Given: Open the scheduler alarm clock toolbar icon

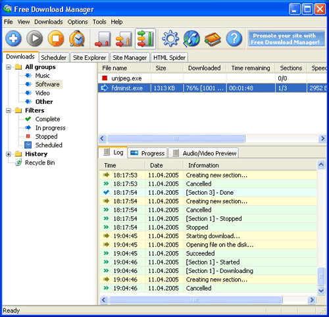Looking at the screenshot, I should tap(77, 39).
